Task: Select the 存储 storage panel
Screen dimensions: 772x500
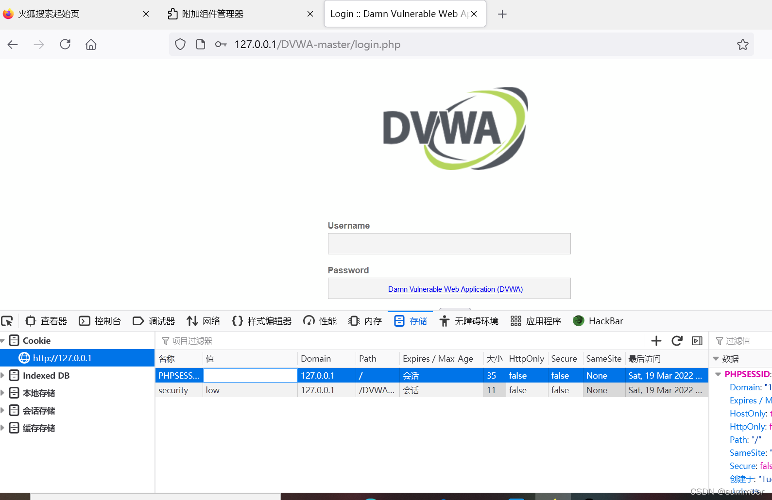Action: pos(411,321)
